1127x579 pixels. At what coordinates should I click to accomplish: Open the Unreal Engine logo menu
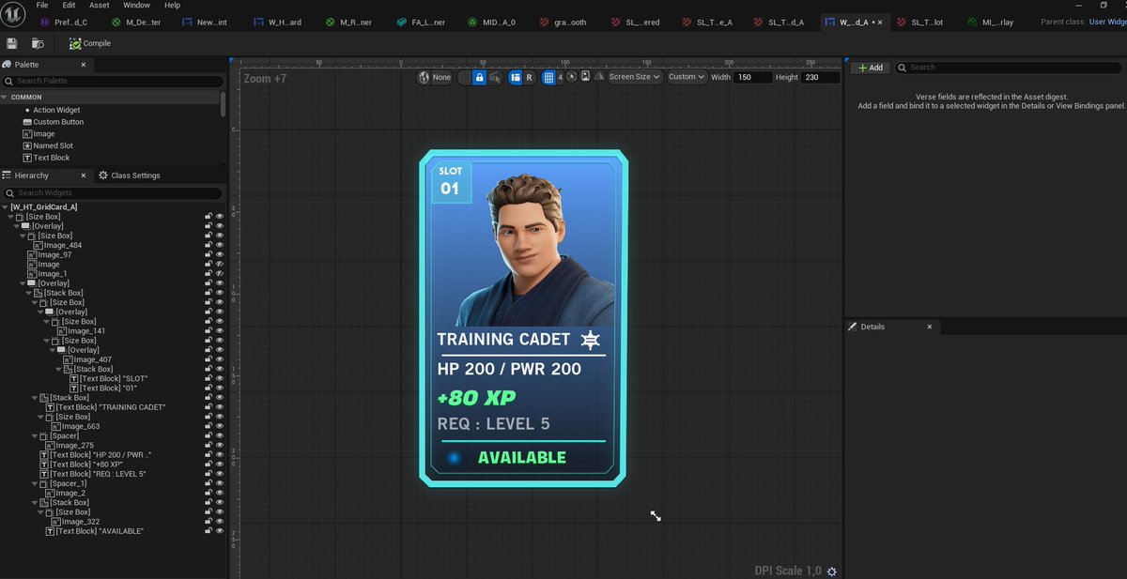pos(12,12)
